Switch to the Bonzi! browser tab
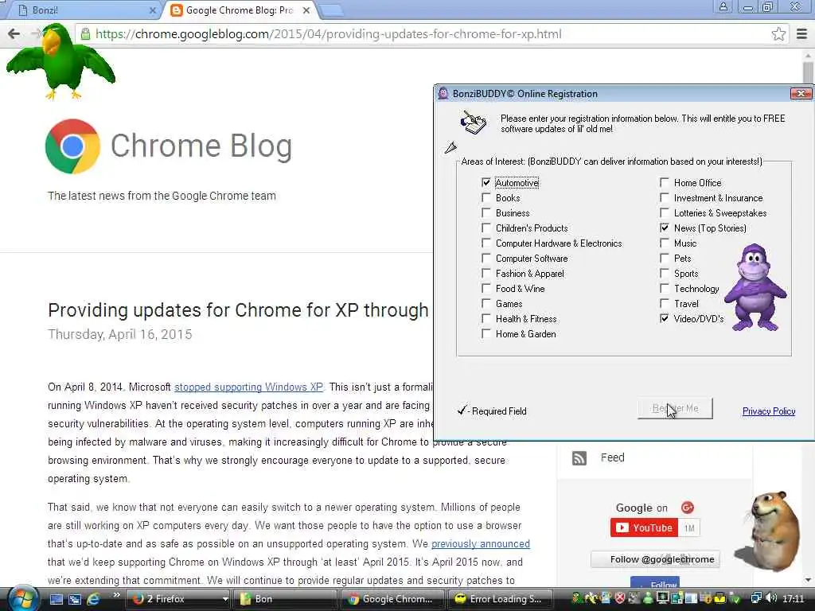Screen dimensions: 815x611 pyautogui.click(x=86, y=10)
